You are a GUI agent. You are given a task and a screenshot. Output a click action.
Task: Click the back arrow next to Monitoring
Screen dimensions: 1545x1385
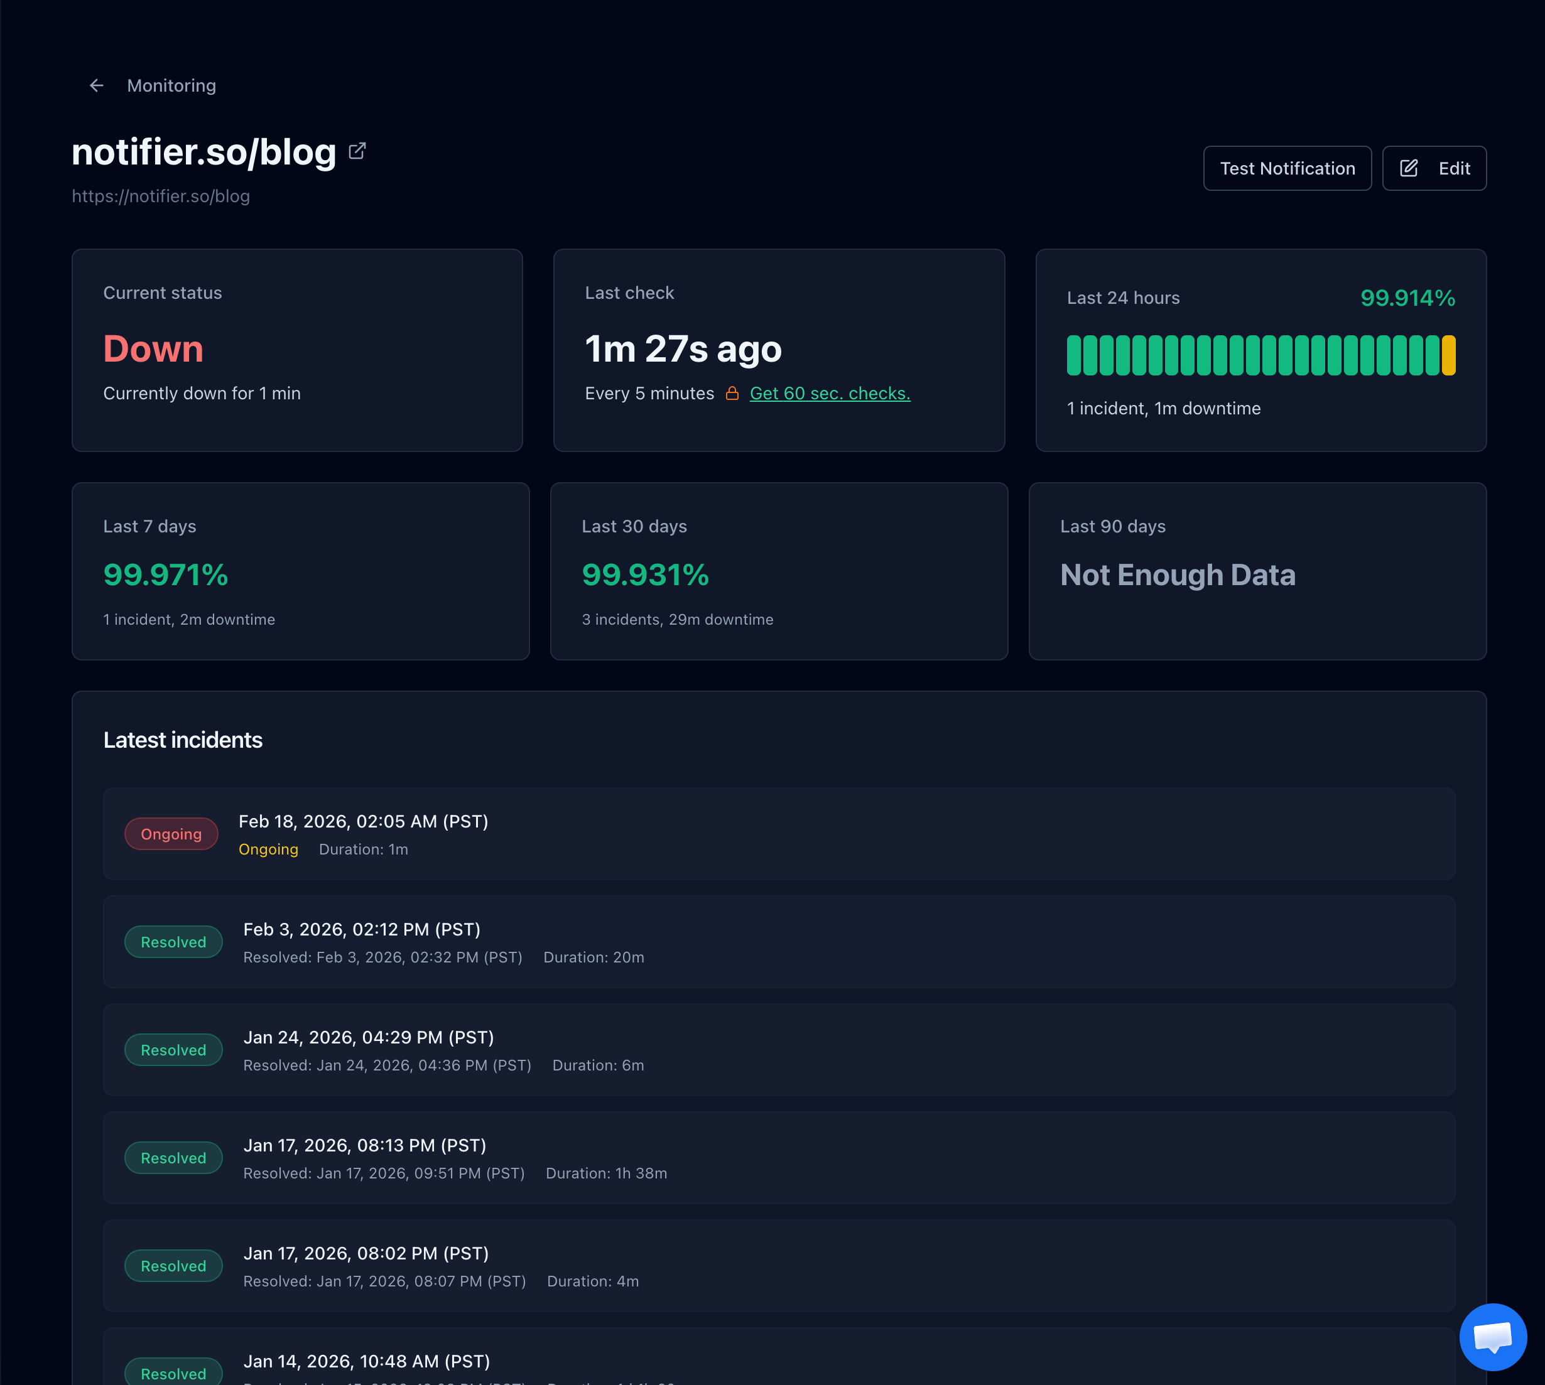tap(97, 85)
